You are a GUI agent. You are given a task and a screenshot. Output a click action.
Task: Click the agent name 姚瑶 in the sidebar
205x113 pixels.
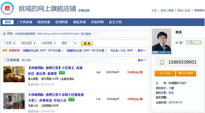[x=179, y=32]
